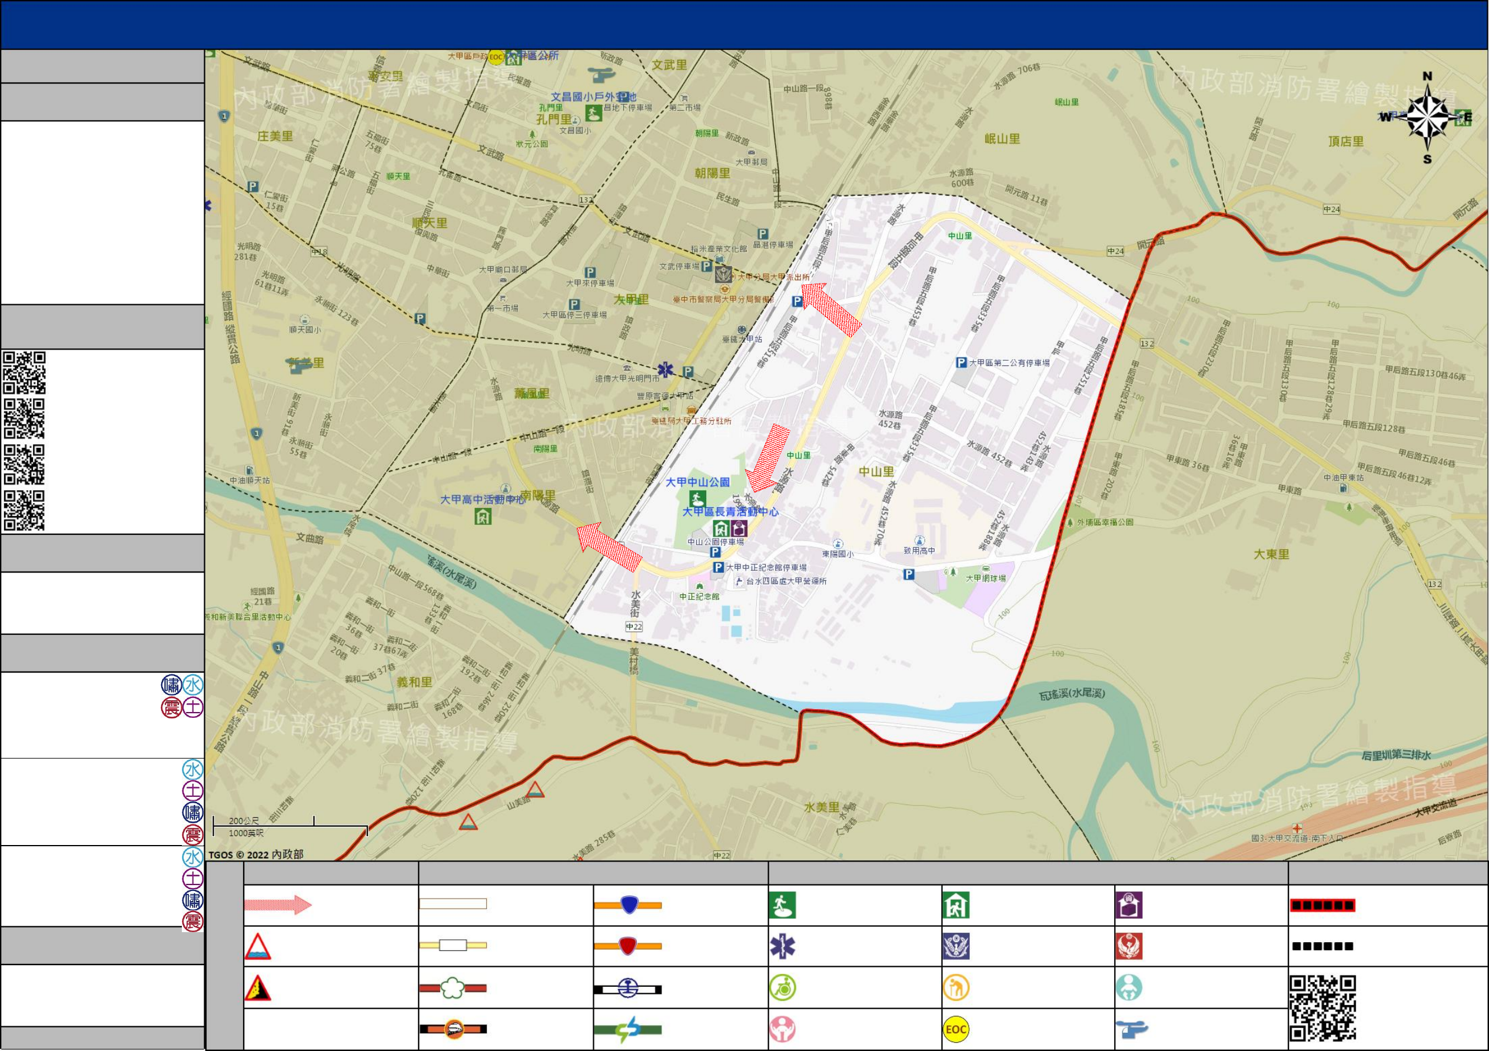Open the QR code in the legend corner
Image resolution: width=1489 pixels, height=1051 pixels.
click(1323, 1008)
